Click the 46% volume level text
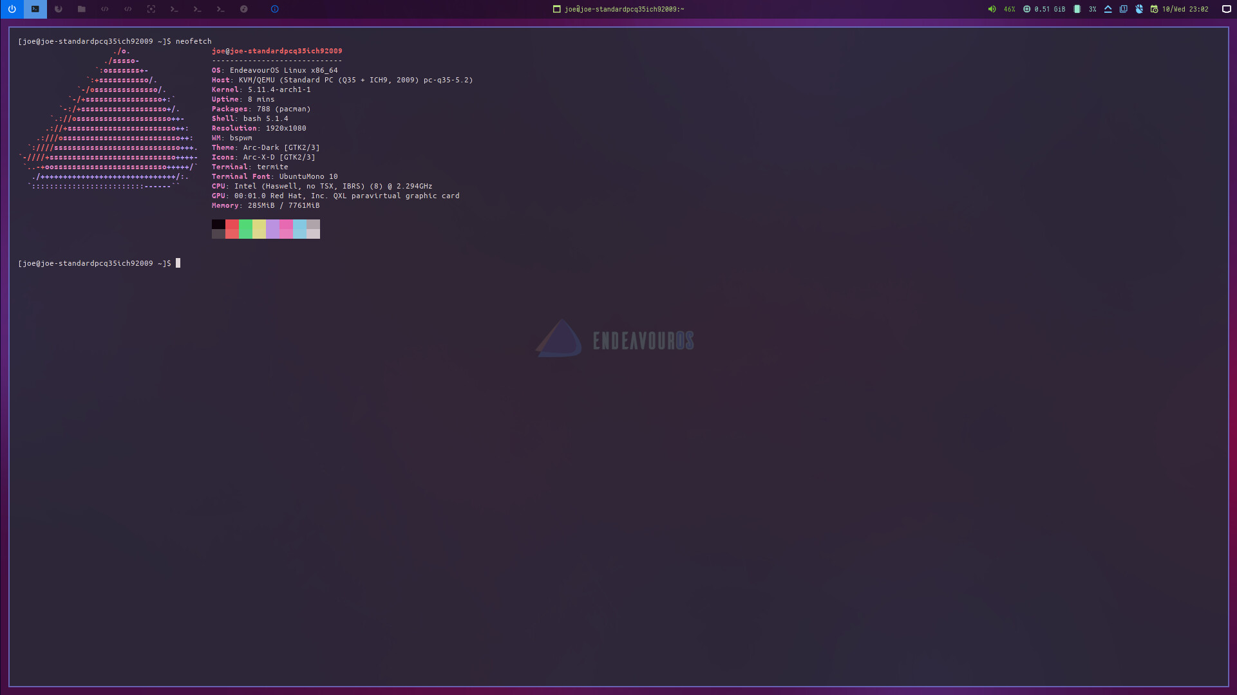Screen dimensions: 1237x695 tap(1010, 10)
